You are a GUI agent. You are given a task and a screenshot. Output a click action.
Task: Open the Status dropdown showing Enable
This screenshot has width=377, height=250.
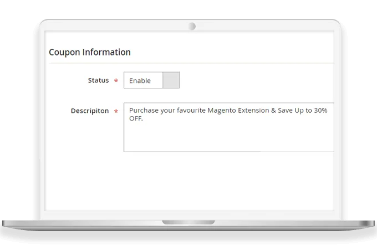[151, 80]
